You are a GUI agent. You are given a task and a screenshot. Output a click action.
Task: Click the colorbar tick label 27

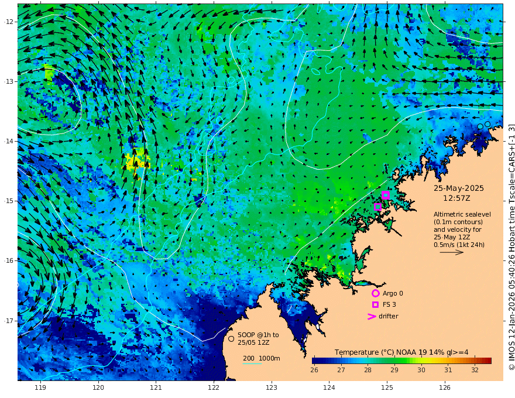click(x=341, y=370)
